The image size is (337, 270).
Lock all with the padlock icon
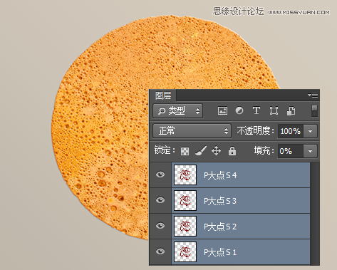(232, 151)
